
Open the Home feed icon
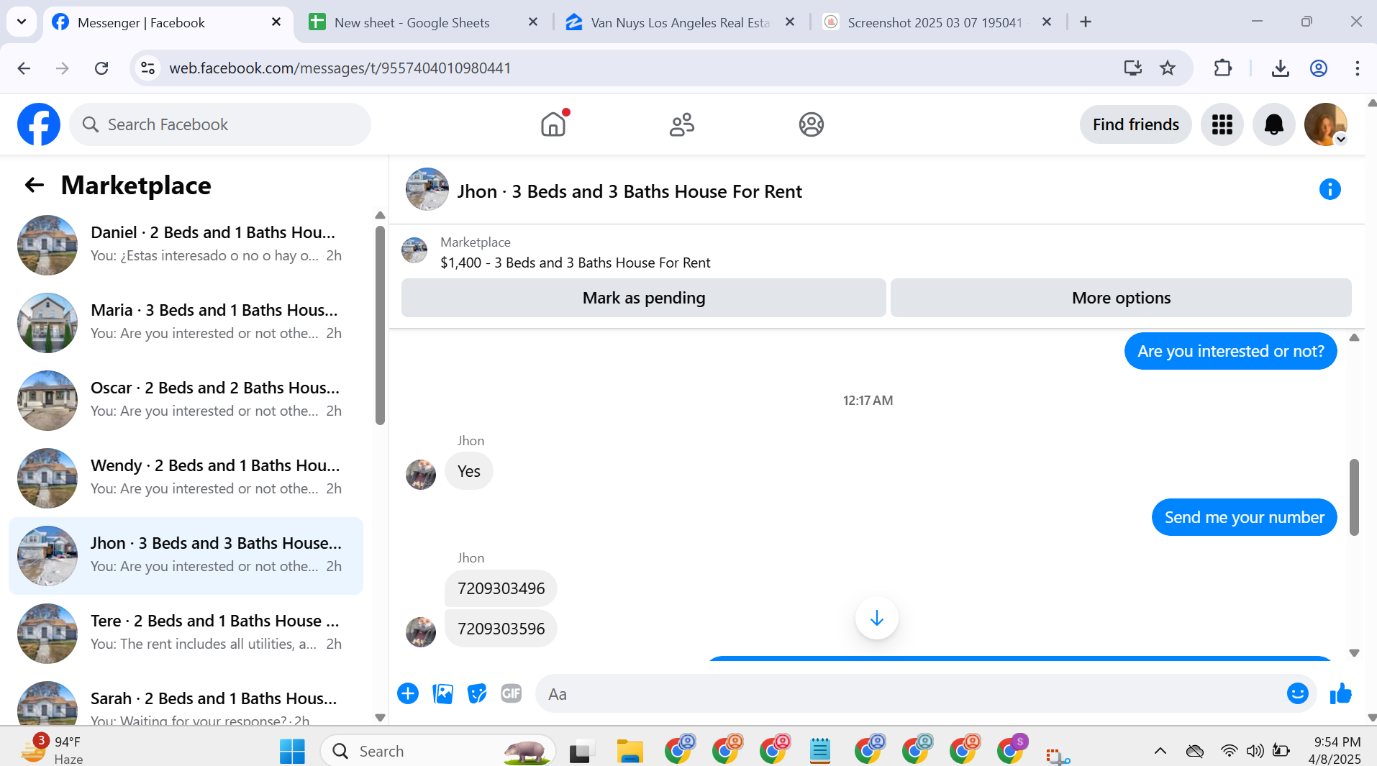pos(553,124)
